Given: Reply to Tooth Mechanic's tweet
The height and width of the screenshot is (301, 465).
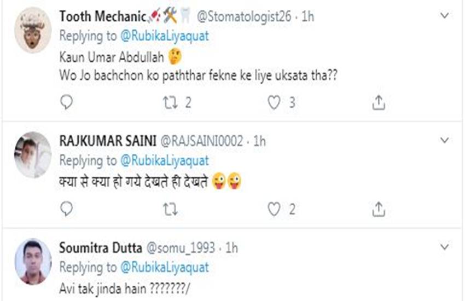Looking at the screenshot, I should click(x=67, y=102).
